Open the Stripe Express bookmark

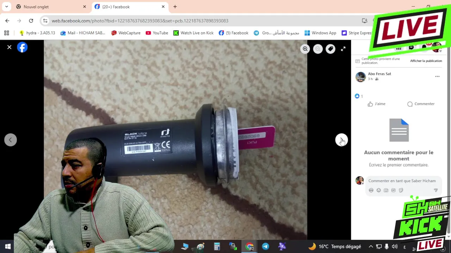[x=357, y=33]
